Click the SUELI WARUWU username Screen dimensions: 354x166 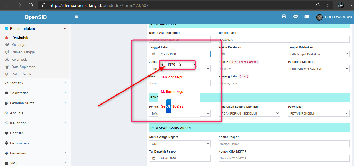click(338, 17)
